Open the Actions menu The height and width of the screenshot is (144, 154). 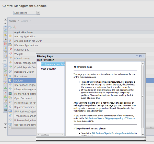pyautogui.click(x=25, y=21)
